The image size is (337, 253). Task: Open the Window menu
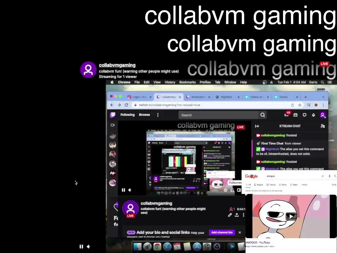click(230, 82)
